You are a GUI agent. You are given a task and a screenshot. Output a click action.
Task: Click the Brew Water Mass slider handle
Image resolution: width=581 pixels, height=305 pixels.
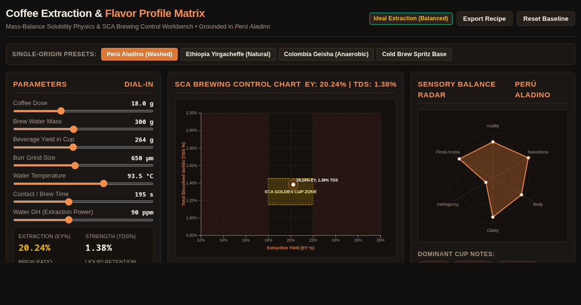(x=74, y=129)
